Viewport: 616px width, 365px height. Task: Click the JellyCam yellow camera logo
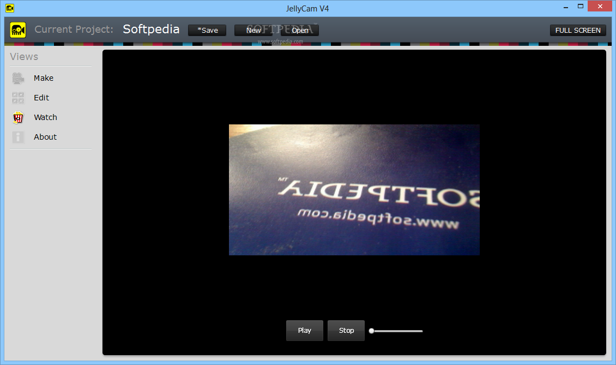coord(18,30)
